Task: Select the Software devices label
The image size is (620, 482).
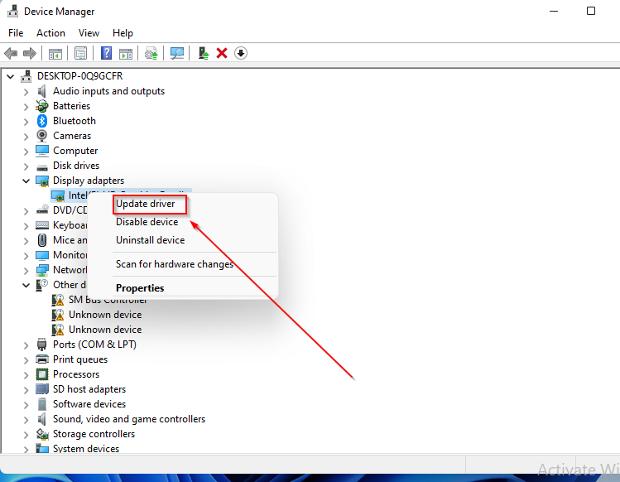Action: pos(89,404)
